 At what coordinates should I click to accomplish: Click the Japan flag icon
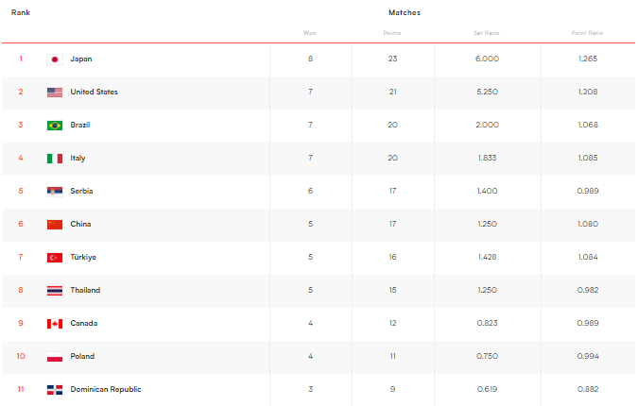(x=55, y=59)
